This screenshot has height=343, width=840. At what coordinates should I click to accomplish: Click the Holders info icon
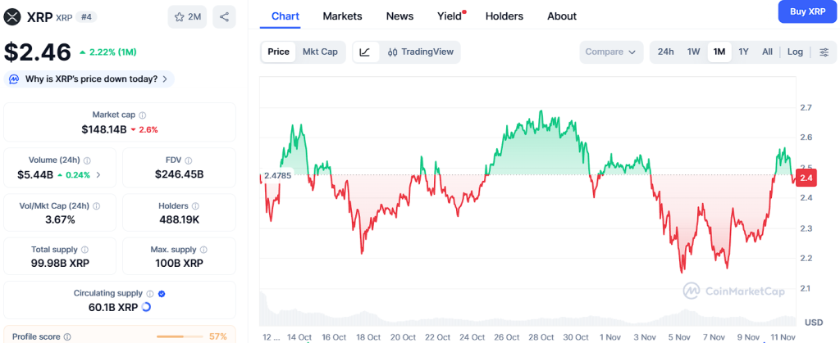pos(195,206)
